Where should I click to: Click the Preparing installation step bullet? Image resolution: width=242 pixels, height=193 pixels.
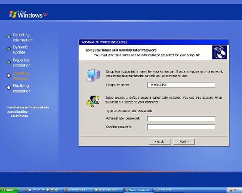point(9,62)
